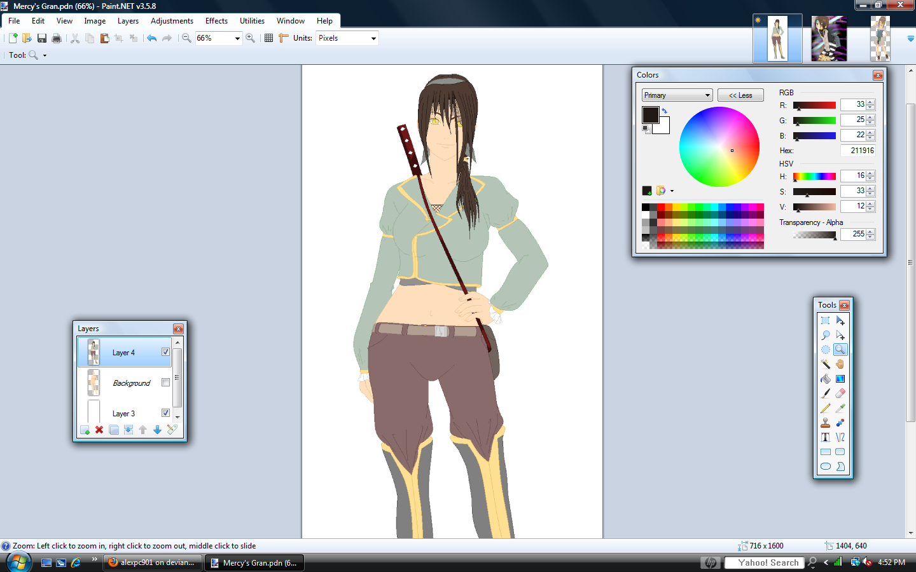Select the Pan hand tool
The width and height of the screenshot is (916, 572).
point(840,364)
